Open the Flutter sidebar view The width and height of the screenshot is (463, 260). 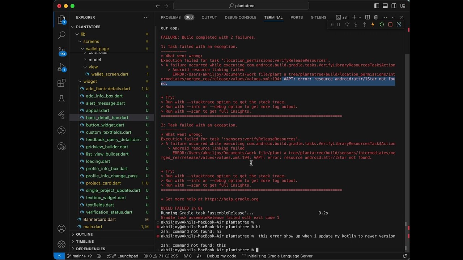pyautogui.click(x=61, y=115)
